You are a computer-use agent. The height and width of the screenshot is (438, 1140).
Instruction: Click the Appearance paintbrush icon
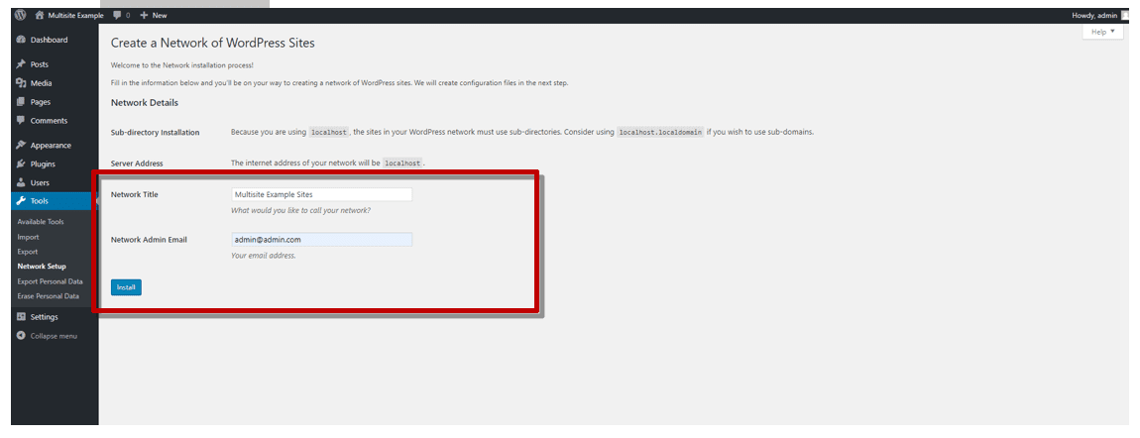[21, 146]
